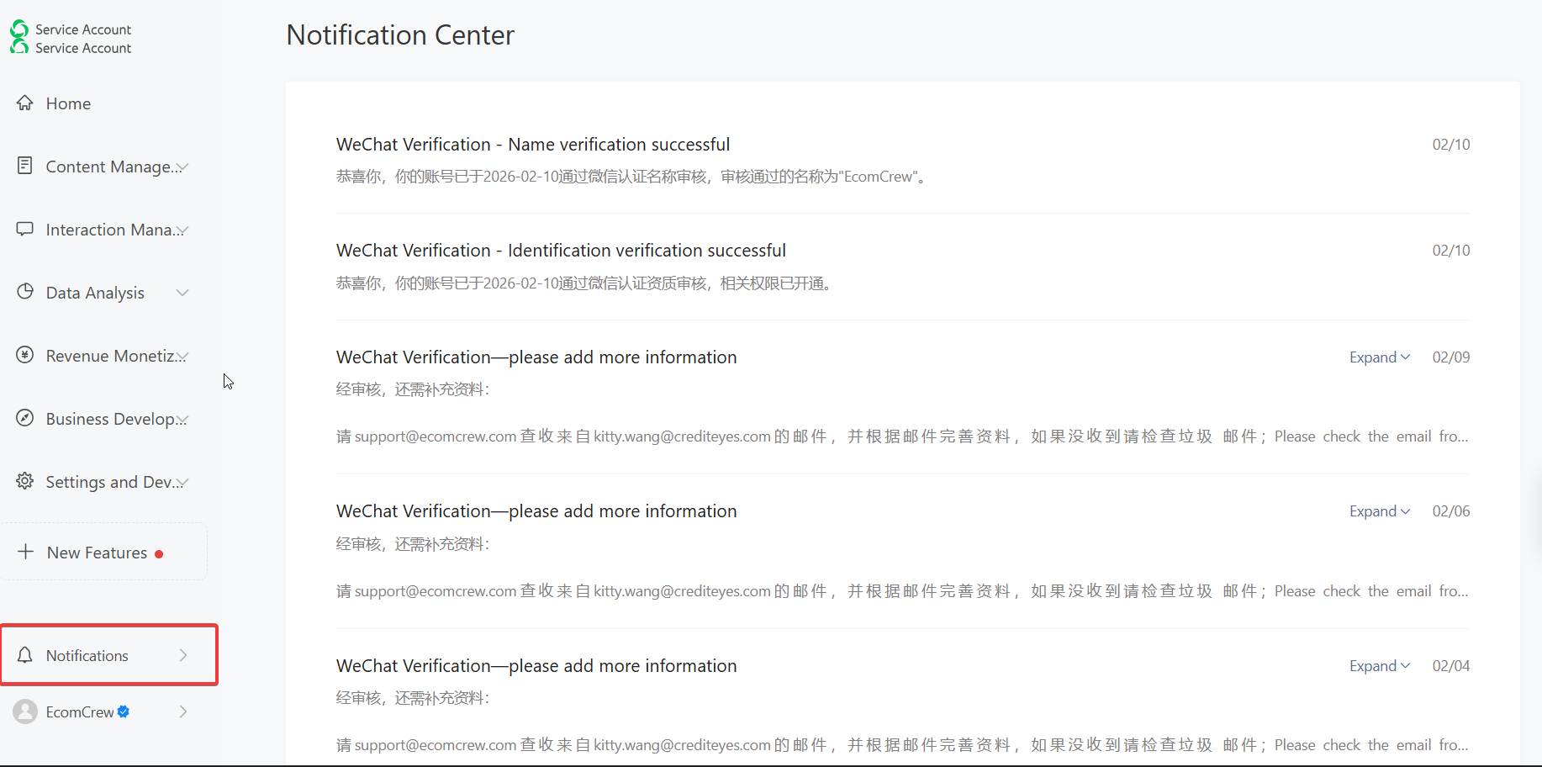Click the New Features plus icon
This screenshot has width=1542, height=767.
click(x=26, y=552)
